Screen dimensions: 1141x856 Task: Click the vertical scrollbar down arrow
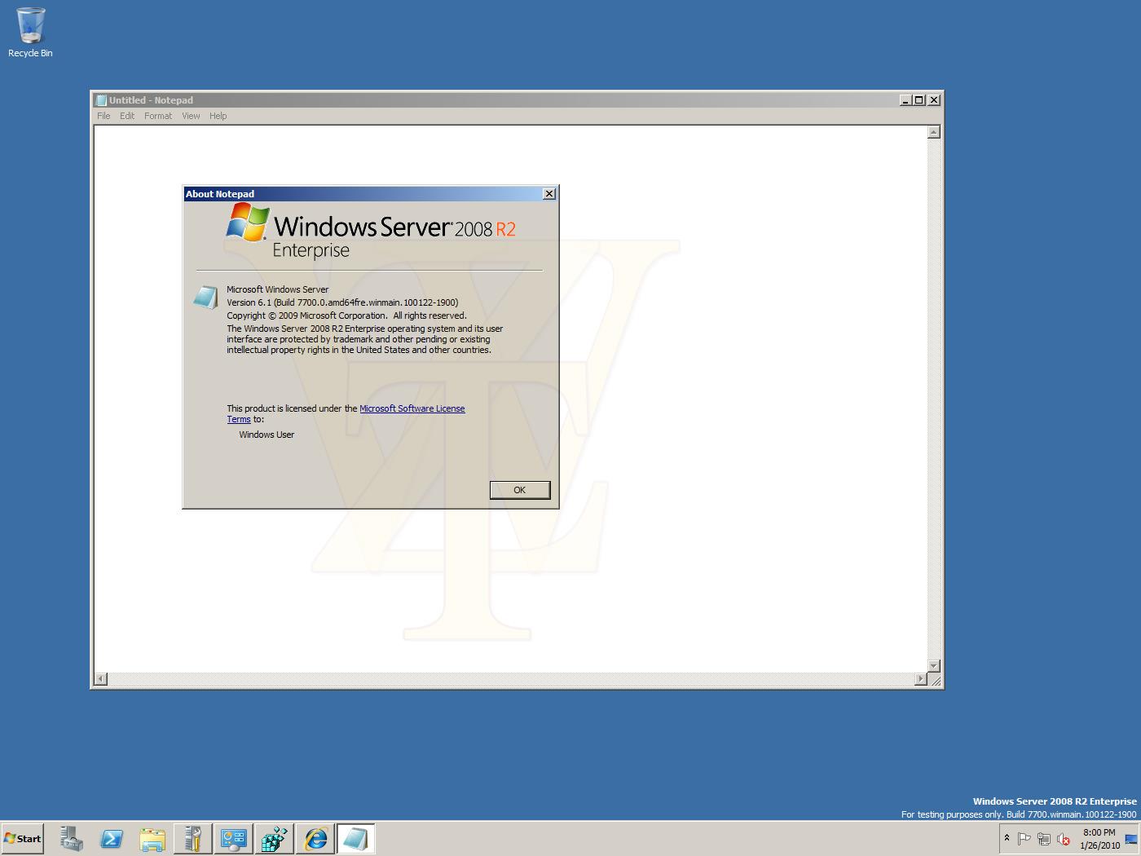click(934, 666)
